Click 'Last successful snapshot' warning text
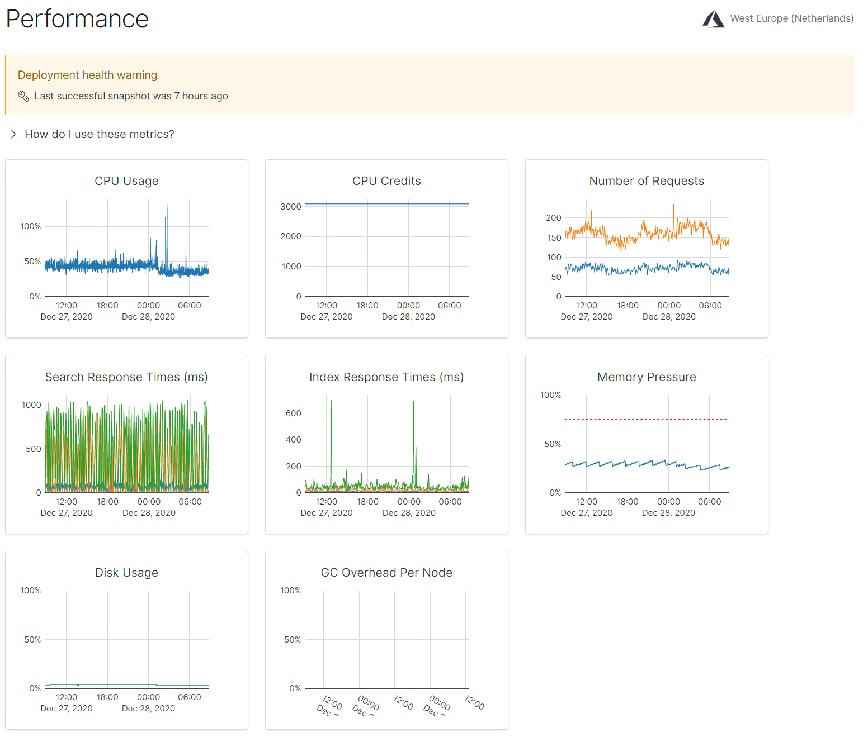 click(131, 96)
